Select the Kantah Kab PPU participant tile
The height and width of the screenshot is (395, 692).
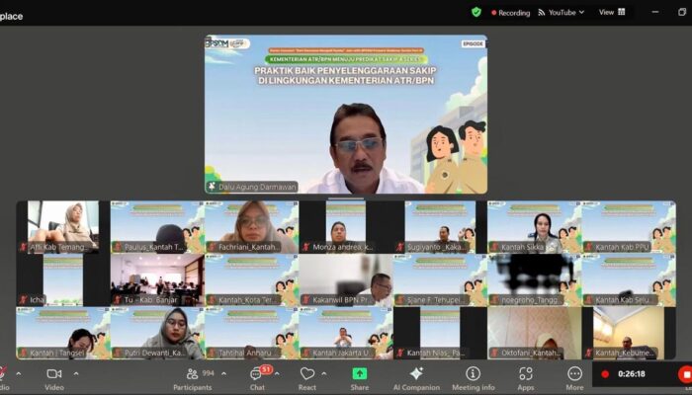629,227
